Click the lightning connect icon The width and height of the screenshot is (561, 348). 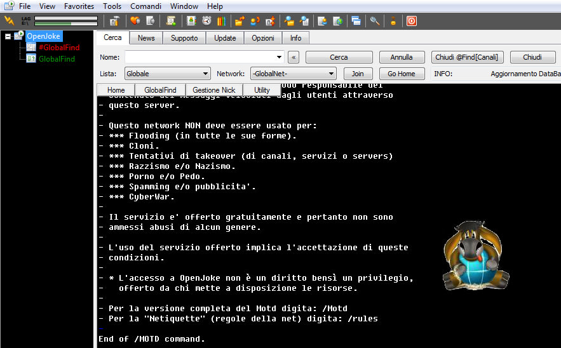[x=9, y=21]
